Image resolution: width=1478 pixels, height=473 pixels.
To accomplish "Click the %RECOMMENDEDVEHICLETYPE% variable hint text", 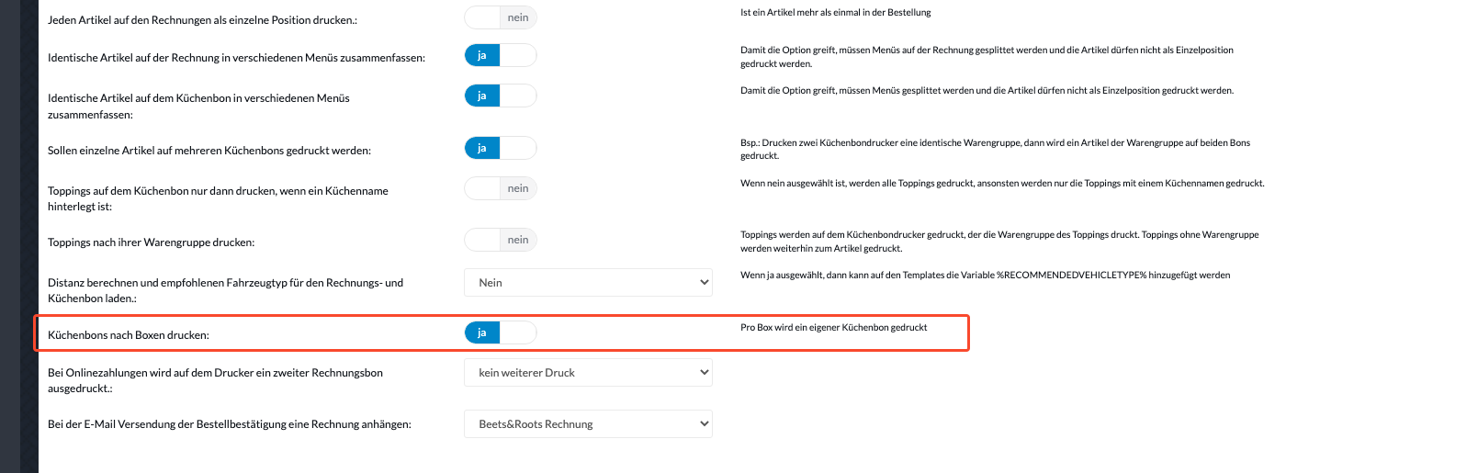I will point(986,276).
